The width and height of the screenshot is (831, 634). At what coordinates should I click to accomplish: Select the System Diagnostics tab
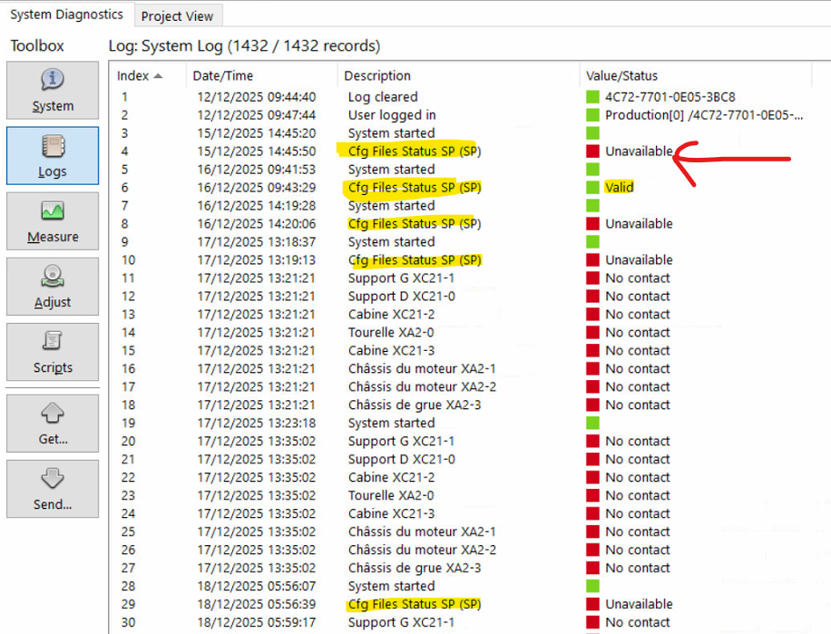(x=66, y=15)
